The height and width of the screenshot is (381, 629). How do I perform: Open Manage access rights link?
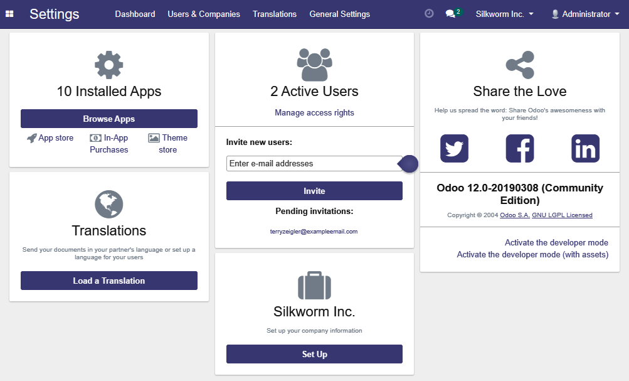[x=315, y=113]
